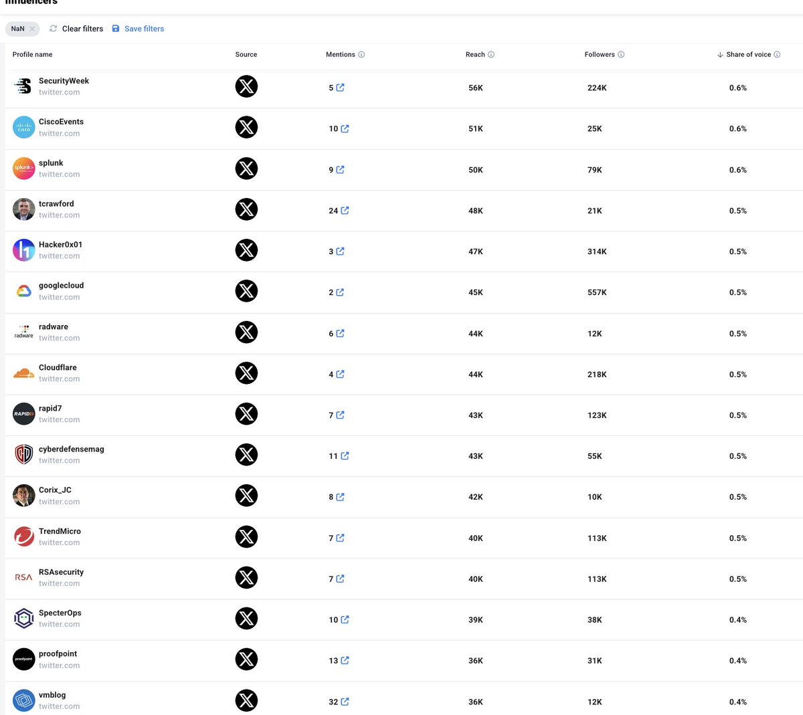Open TrendMicro mentions external link icon

340,538
